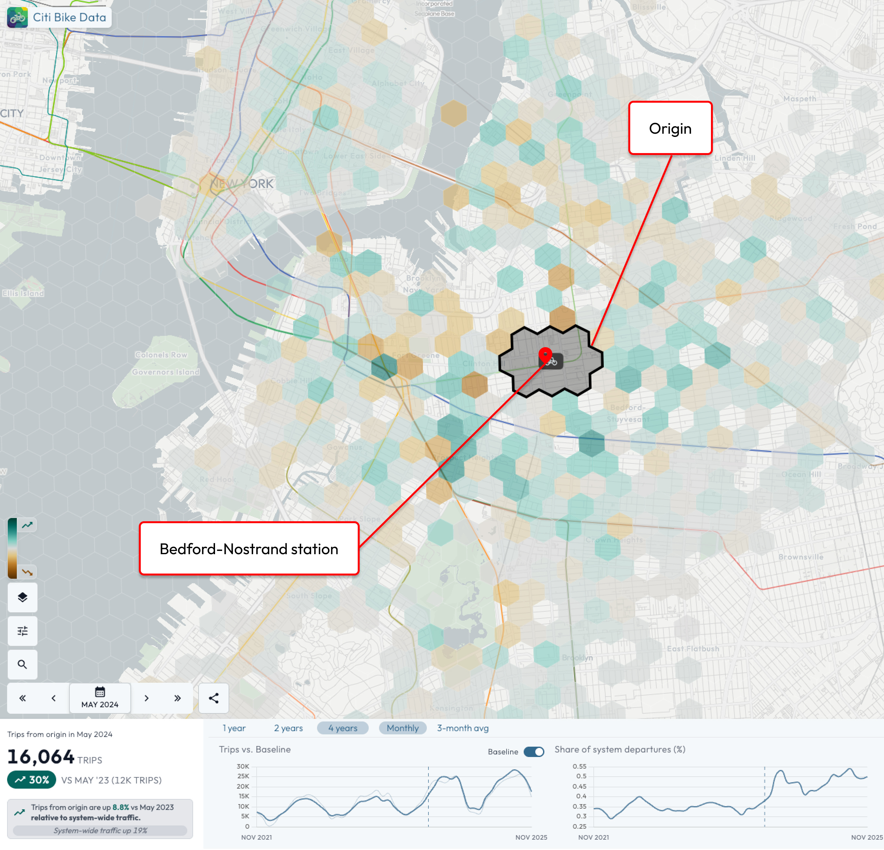Open the filter settings sliders icon
The height and width of the screenshot is (850, 884).
pos(23,631)
